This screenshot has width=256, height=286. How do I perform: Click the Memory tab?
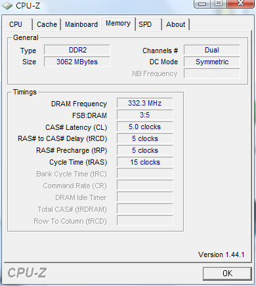coord(118,24)
